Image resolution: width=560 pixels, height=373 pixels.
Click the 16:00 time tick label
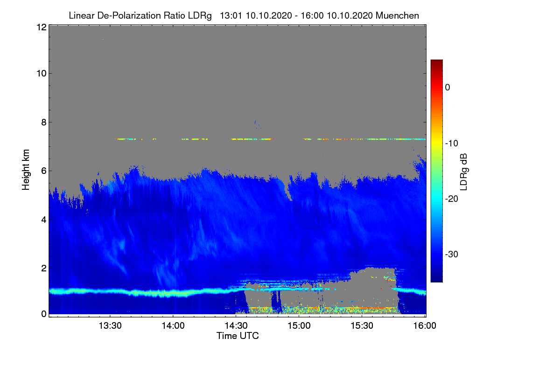pyautogui.click(x=425, y=326)
